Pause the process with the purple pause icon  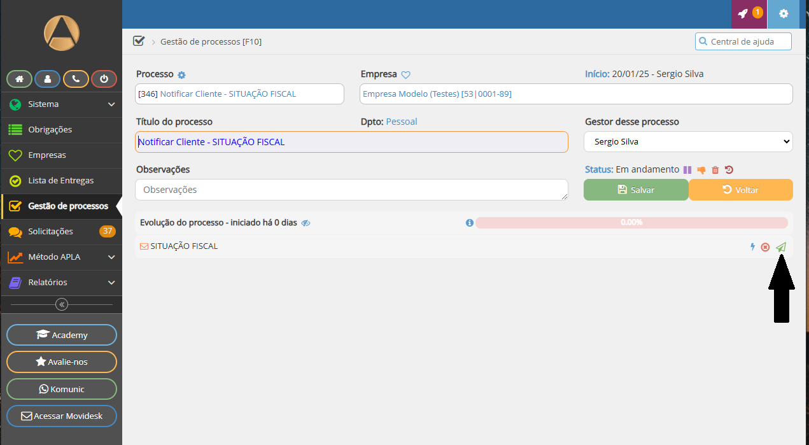tap(687, 170)
